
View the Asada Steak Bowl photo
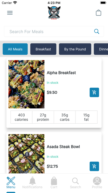point(26,154)
